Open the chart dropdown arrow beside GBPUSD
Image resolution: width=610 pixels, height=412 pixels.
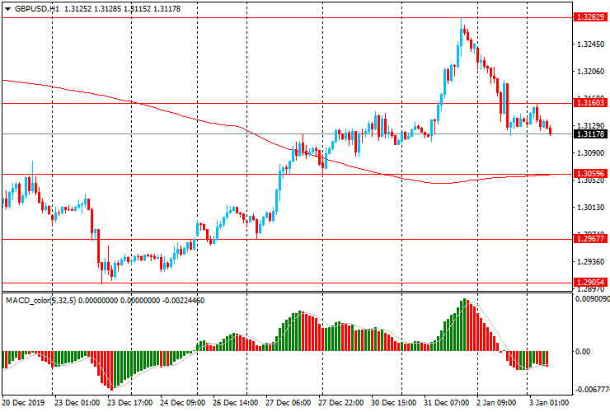point(7,9)
